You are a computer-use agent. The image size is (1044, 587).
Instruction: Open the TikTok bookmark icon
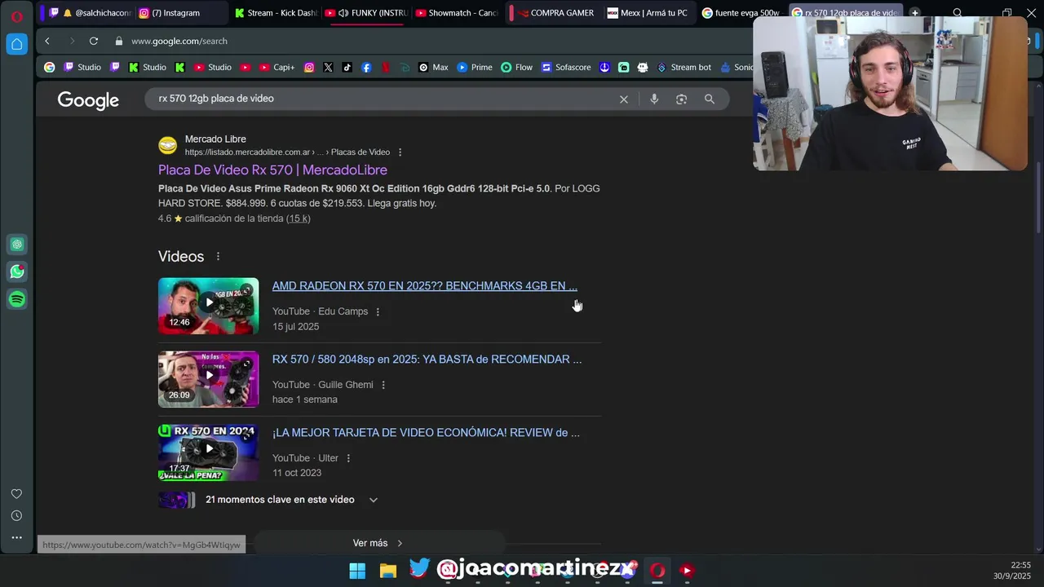[x=347, y=68]
